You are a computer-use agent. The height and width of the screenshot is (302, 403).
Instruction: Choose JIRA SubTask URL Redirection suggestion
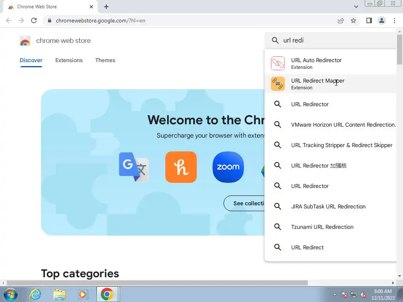[x=331, y=206]
